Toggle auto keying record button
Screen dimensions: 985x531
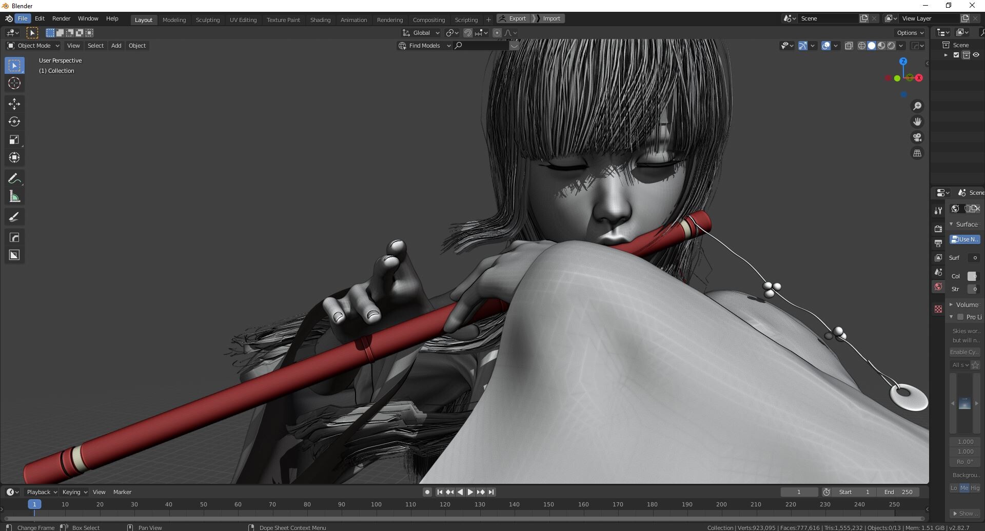427,492
